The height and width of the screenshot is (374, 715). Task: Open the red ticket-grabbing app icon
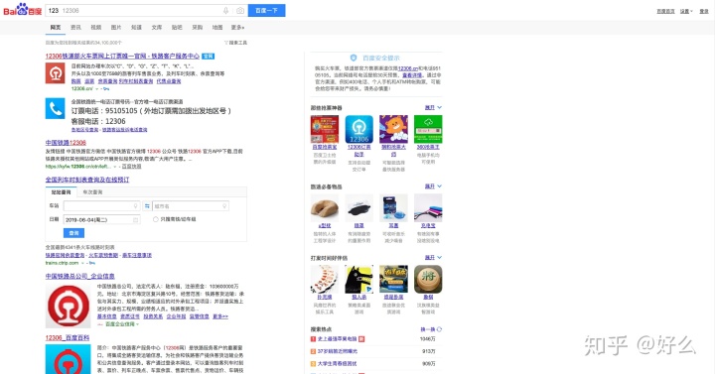[x=325, y=129]
